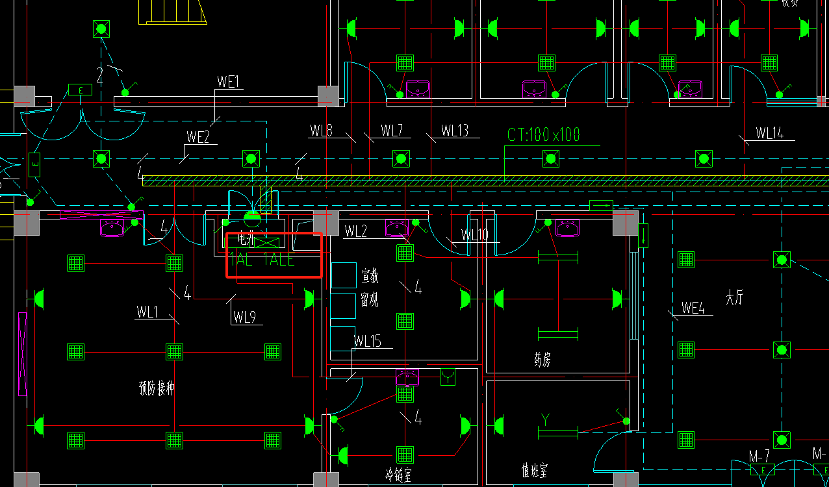Select the ceiling lamp beside the staircase
The width and height of the screenshot is (829, 487).
101,28
